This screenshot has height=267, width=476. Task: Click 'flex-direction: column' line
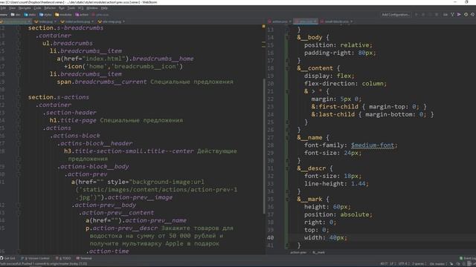pos(345,84)
